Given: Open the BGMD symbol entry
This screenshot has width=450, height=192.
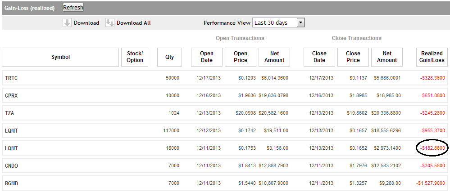Looking at the screenshot, I should tap(12, 183).
